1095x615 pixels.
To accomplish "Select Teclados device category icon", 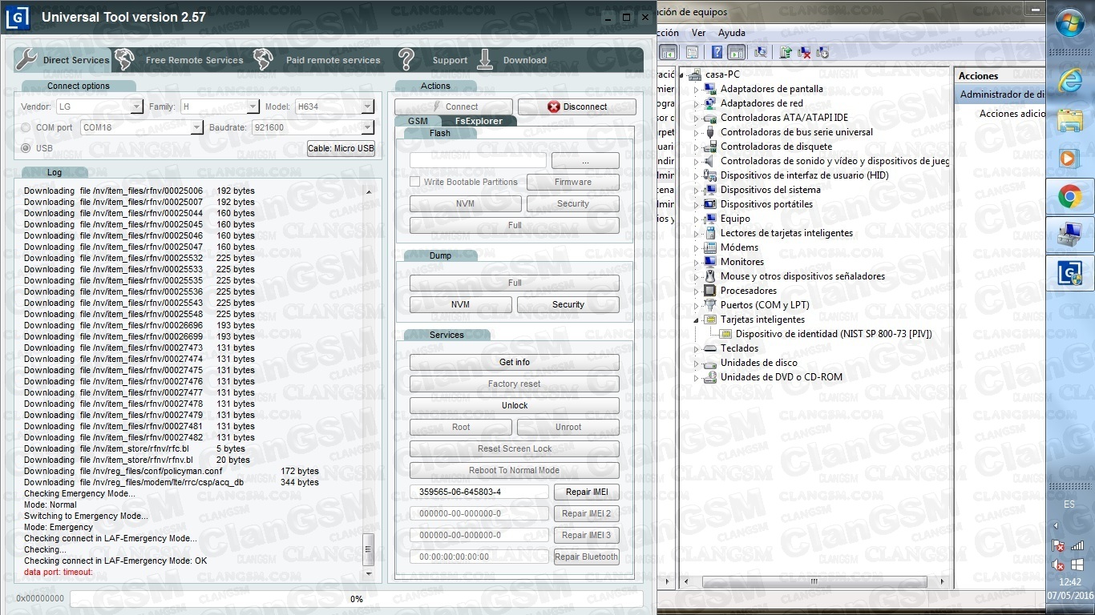I will pos(709,348).
